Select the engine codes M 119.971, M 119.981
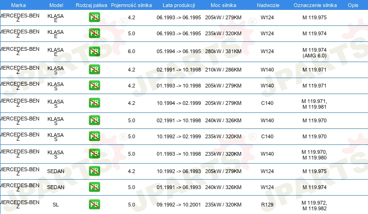Image resolution: width=368 pixels, height=214 pixels. click(x=314, y=104)
